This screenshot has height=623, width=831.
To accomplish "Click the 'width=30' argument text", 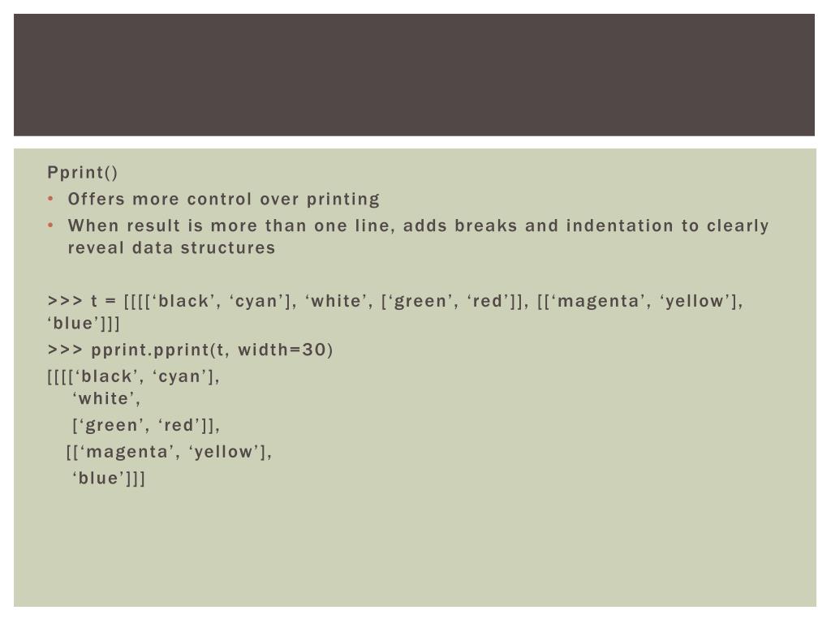I will click(282, 350).
